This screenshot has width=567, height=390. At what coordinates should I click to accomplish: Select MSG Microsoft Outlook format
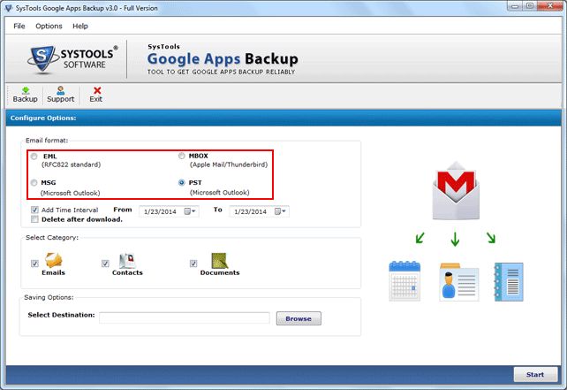coord(34,183)
